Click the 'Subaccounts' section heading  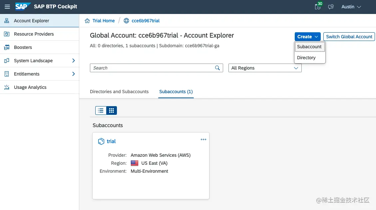[108, 125]
